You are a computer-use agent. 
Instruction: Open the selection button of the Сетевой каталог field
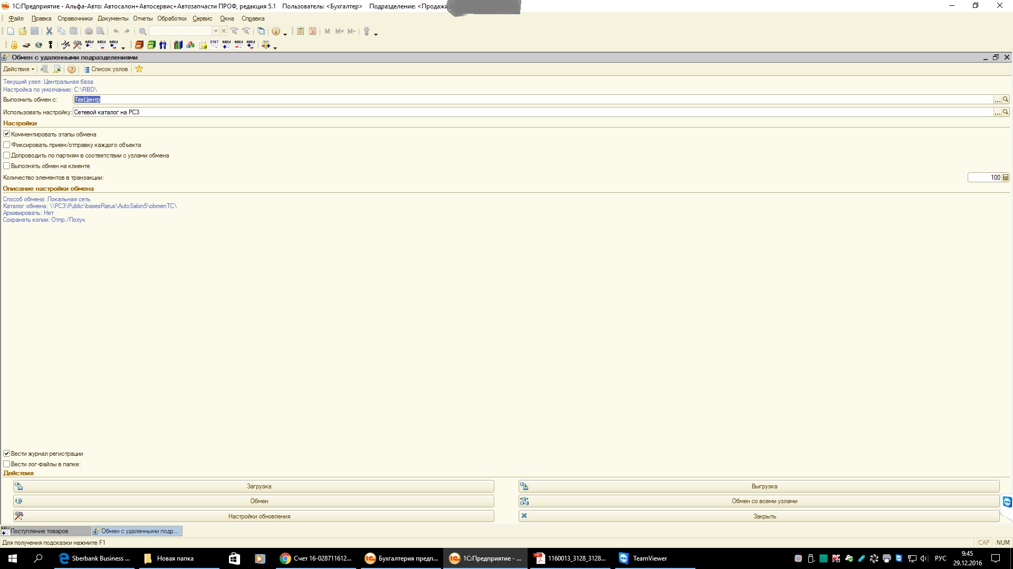coord(998,112)
